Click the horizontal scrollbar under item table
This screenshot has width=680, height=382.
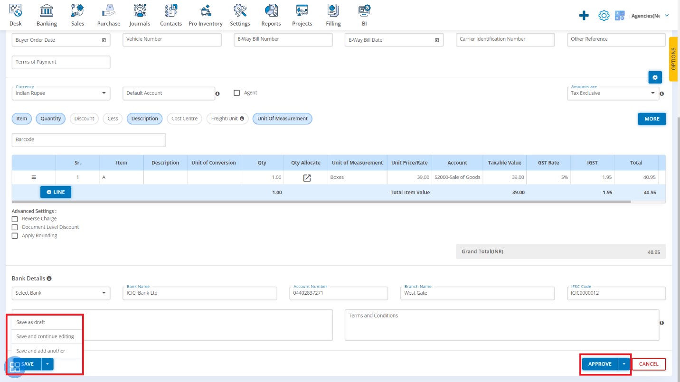pyautogui.click(x=321, y=202)
